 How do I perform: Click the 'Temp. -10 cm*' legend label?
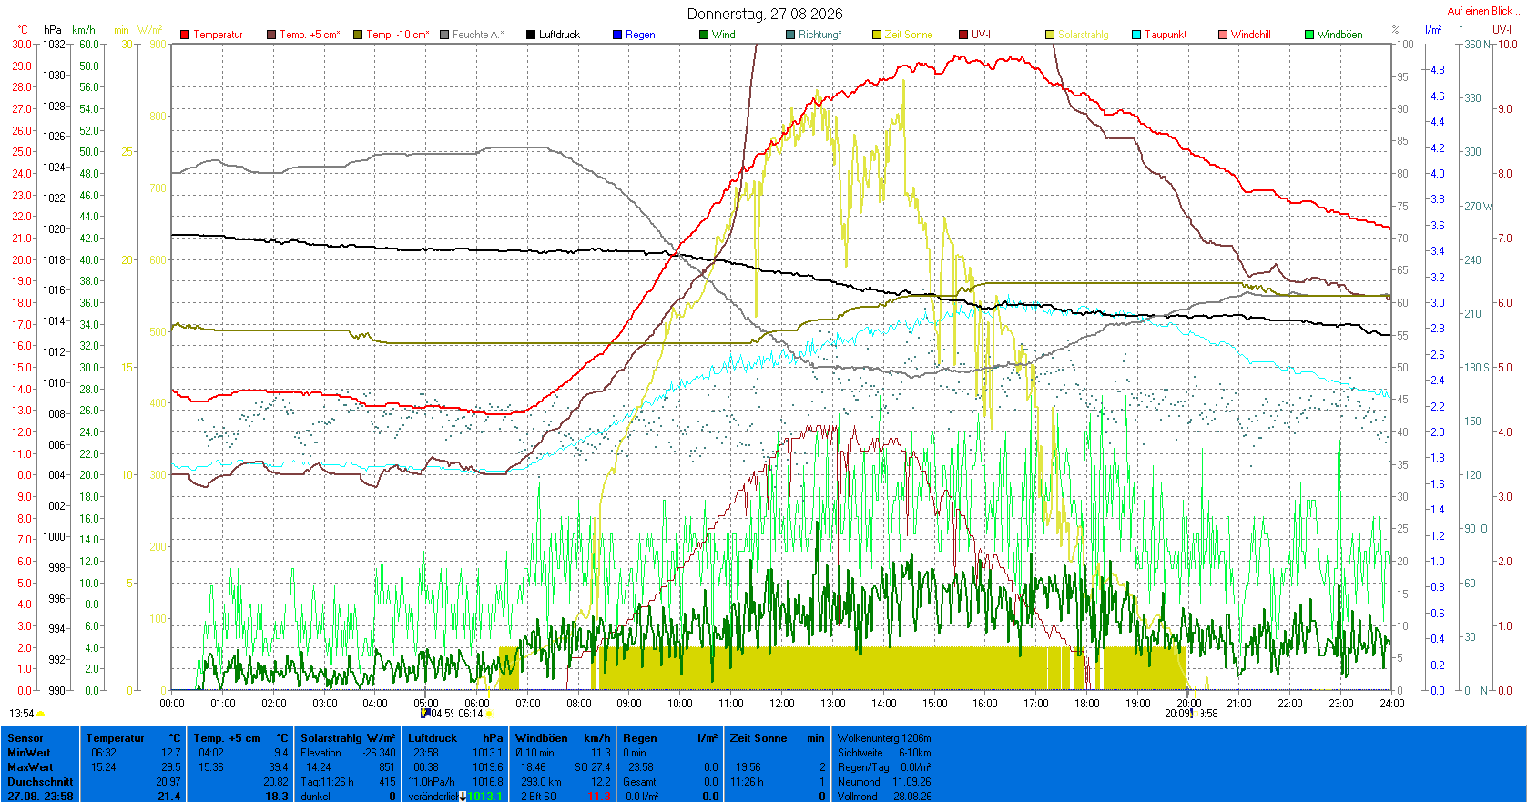(x=398, y=35)
